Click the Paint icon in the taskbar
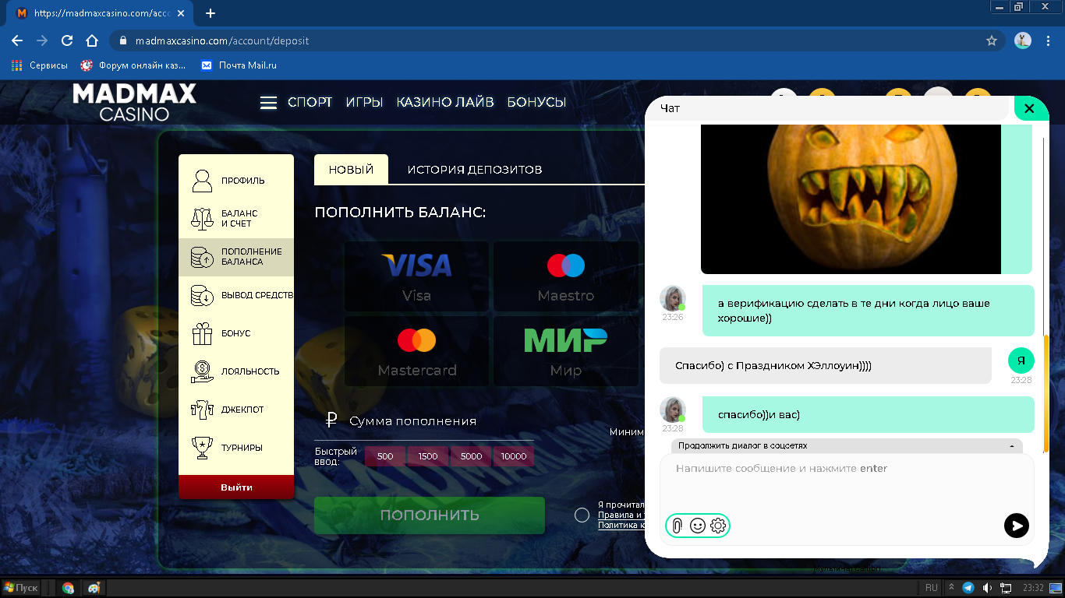 coord(94,588)
